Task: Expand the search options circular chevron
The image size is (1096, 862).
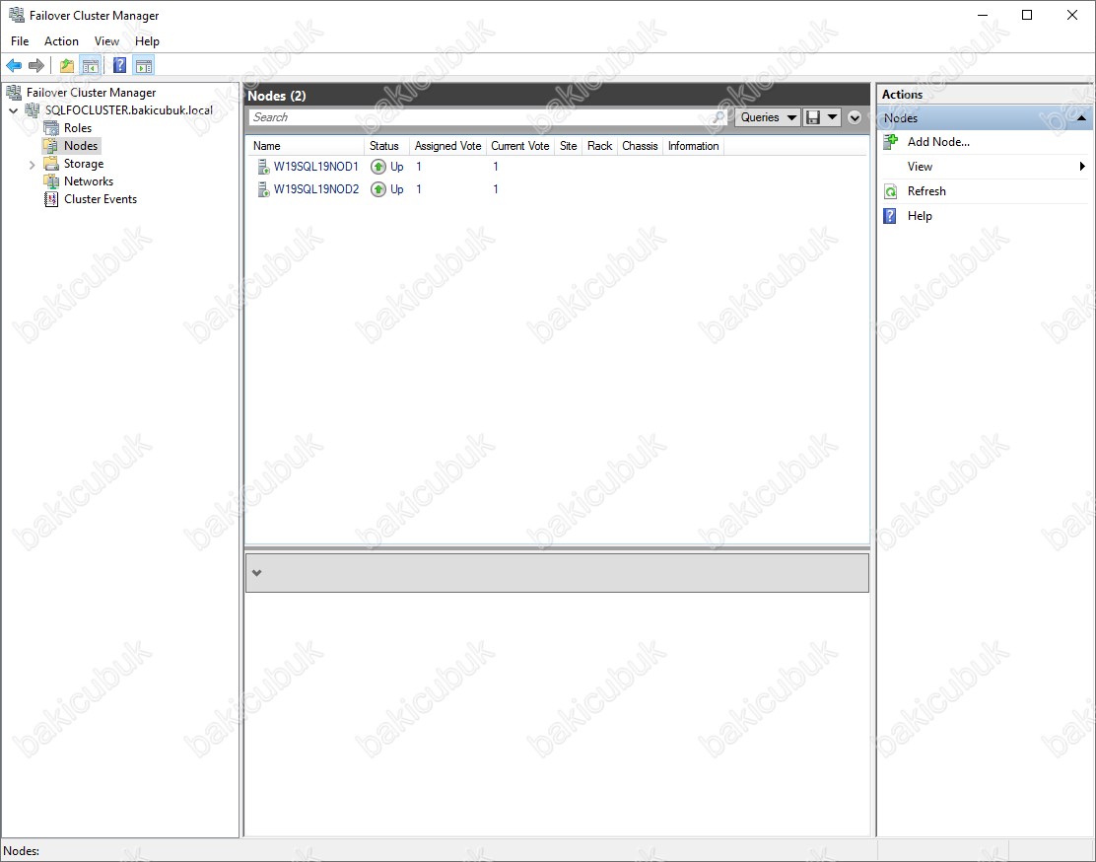Action: 855,117
